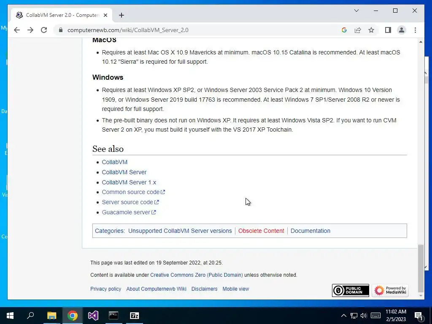Show hidden system tray icons
Screen dimensions: 432x324
pos(343,316)
